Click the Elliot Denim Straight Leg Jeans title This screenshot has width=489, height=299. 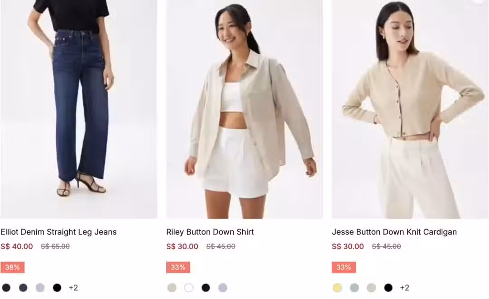tap(58, 232)
